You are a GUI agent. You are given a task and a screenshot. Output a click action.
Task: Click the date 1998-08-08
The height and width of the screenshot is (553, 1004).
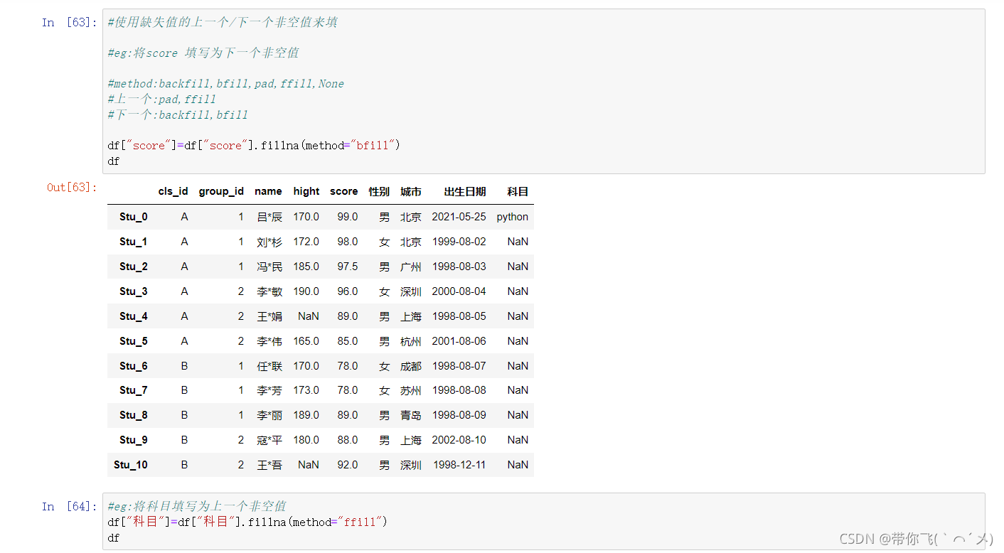pyautogui.click(x=459, y=390)
